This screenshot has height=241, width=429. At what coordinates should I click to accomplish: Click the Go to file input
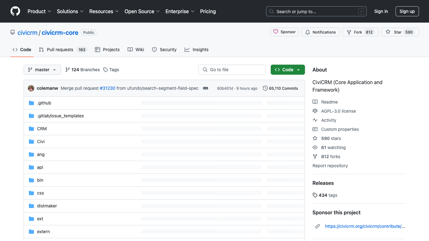(x=232, y=70)
